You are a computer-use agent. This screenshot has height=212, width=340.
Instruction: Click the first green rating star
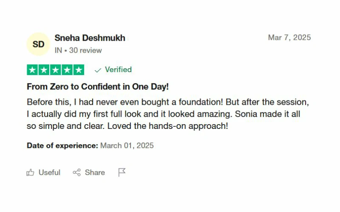[32, 70]
